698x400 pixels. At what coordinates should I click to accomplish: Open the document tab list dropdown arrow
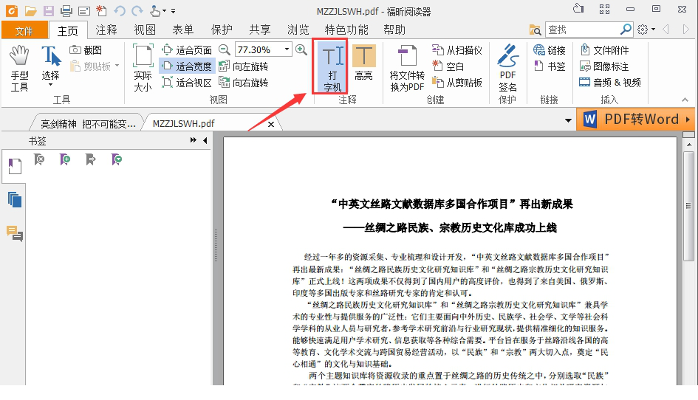point(568,120)
